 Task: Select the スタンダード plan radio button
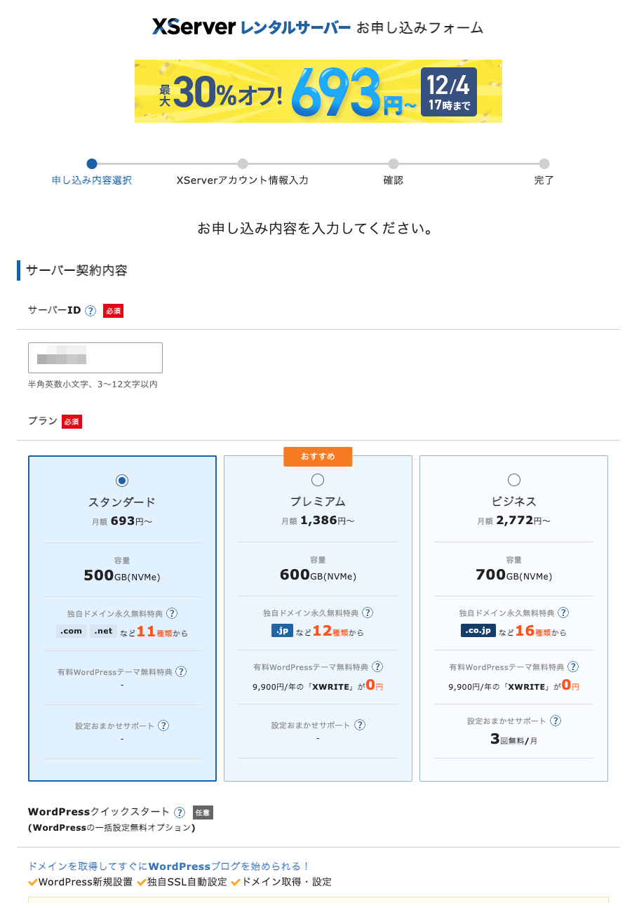pos(121,480)
